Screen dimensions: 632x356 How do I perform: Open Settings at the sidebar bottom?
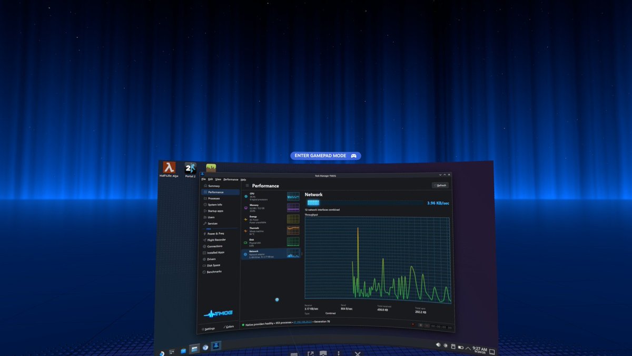point(208,329)
